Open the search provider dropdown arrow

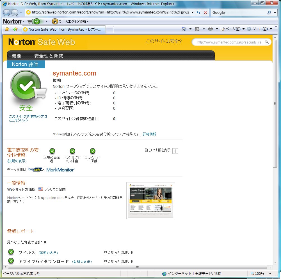275,13
